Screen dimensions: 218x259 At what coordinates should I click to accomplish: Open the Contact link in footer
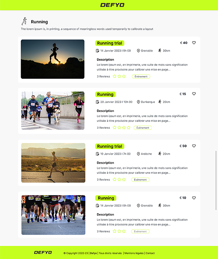150,253
